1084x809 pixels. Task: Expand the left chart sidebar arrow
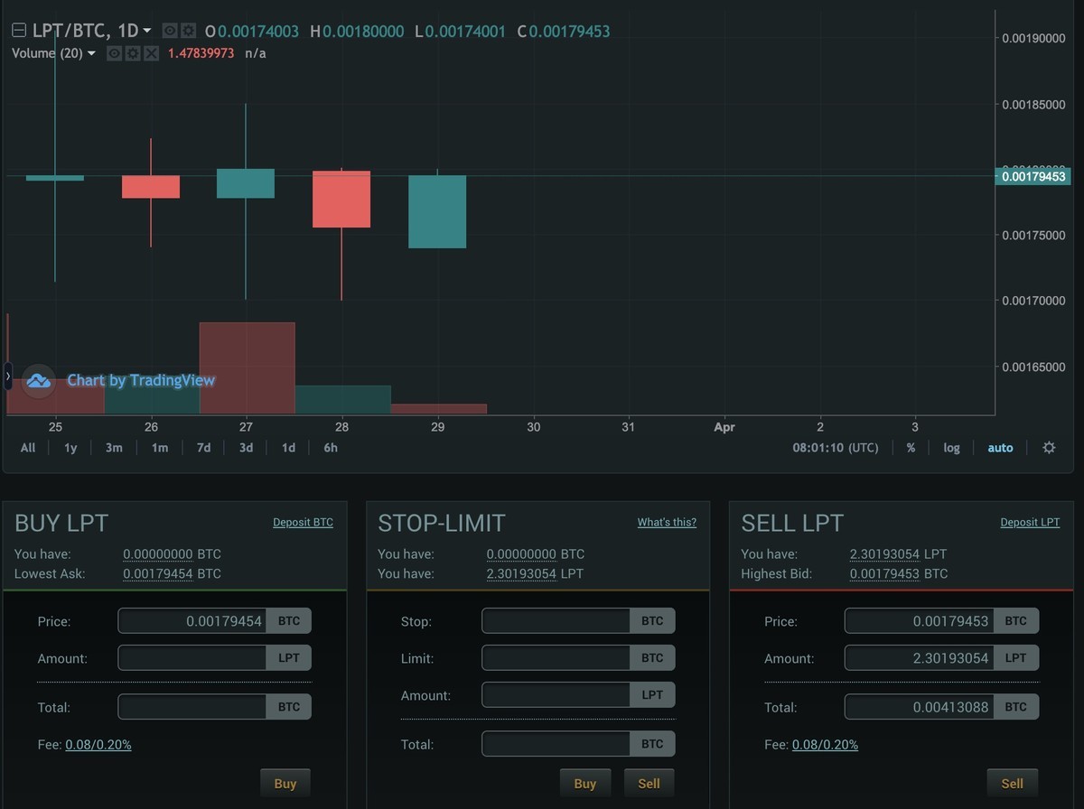(6, 376)
